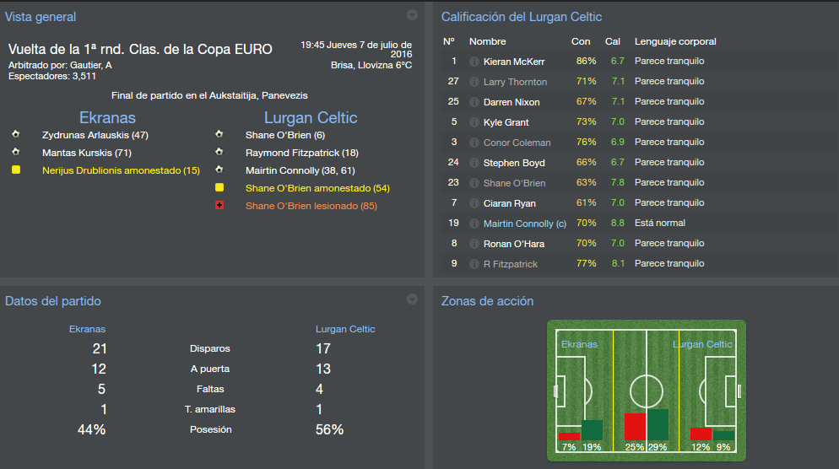The height and width of the screenshot is (469, 839).
Task: Click the info icon next to Mairtin Connolly
Action: click(474, 224)
